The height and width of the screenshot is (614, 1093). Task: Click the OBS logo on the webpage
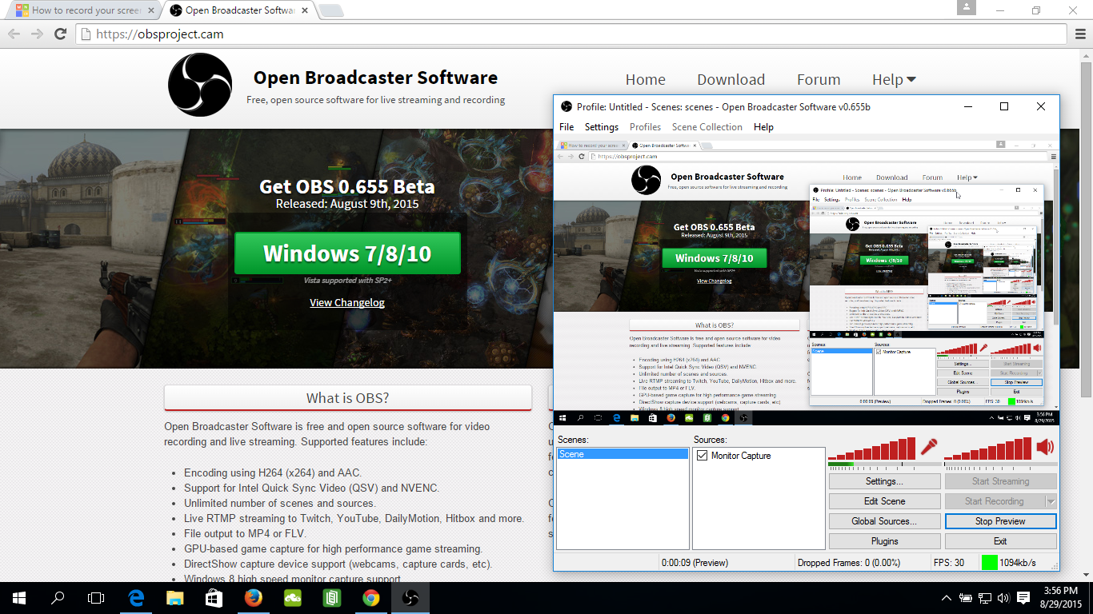[x=200, y=86]
